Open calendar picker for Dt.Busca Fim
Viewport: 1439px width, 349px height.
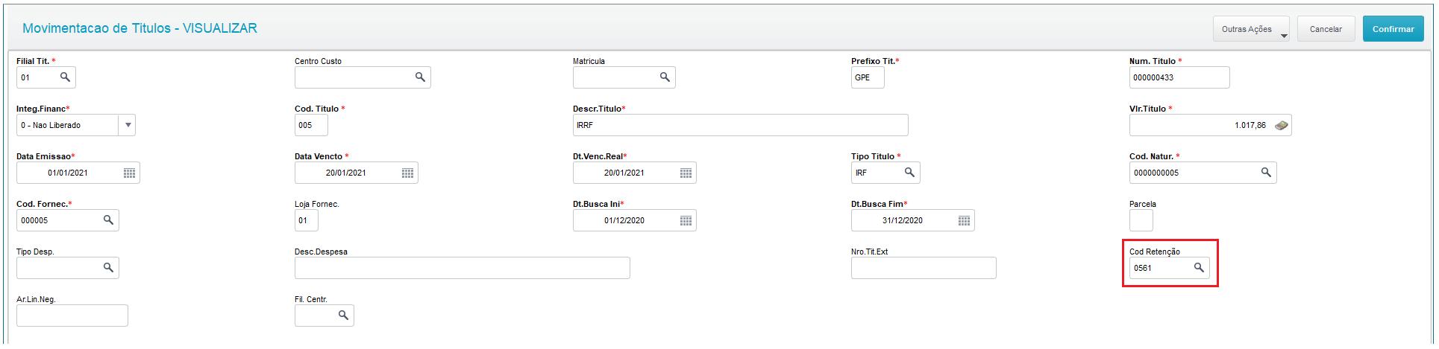[x=964, y=220]
